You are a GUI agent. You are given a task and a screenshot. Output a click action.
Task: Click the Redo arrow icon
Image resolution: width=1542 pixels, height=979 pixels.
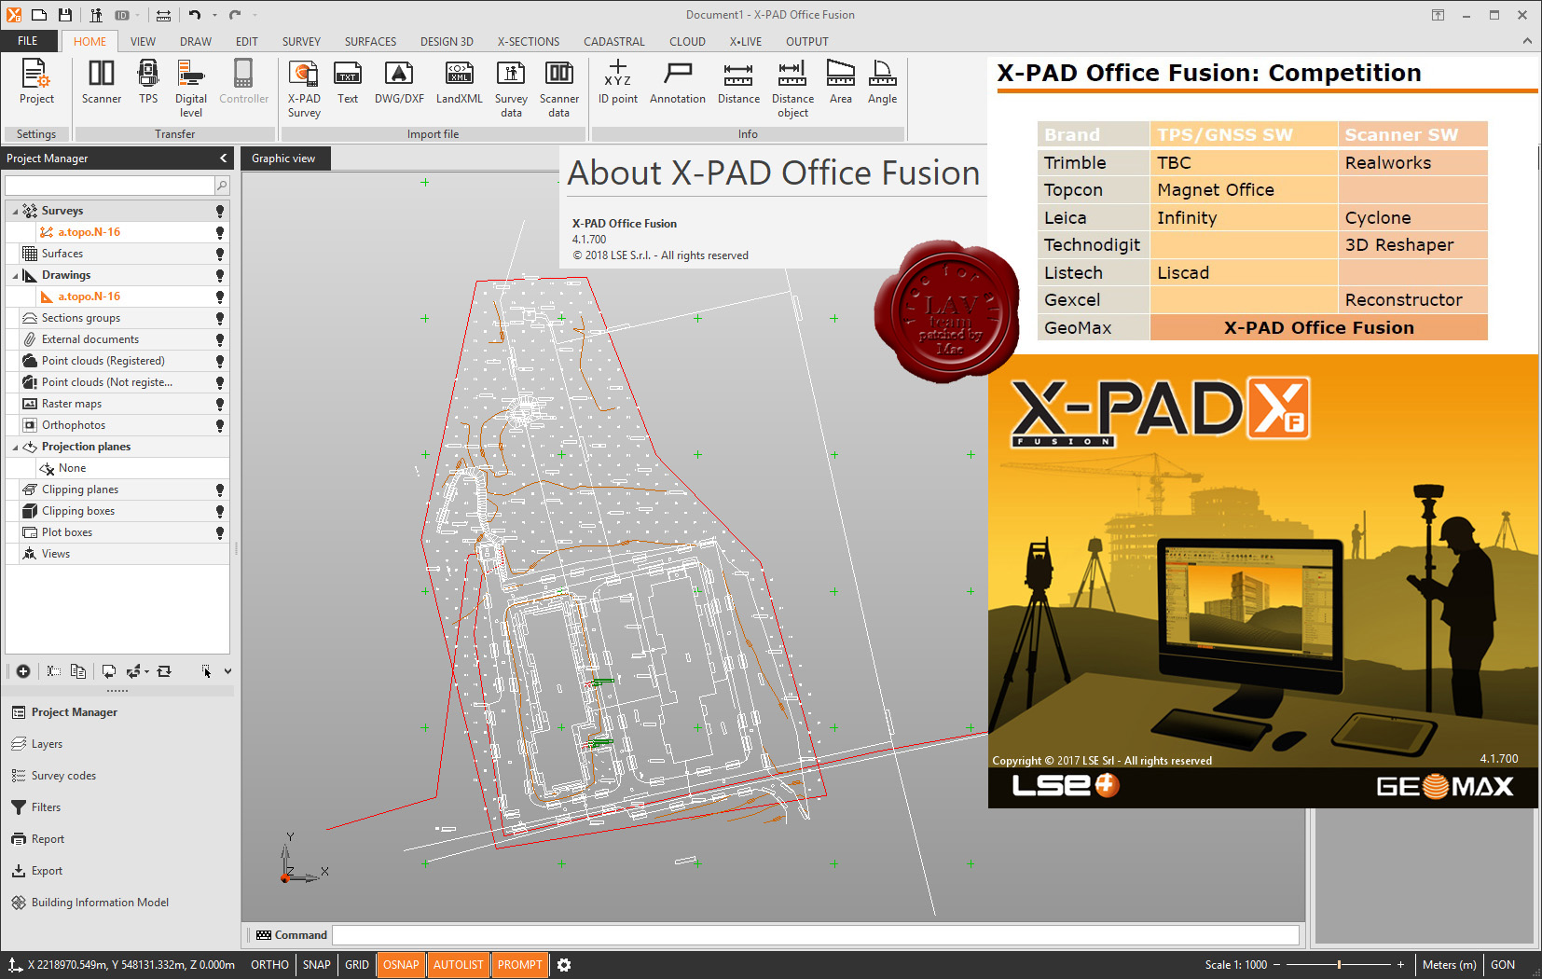[x=235, y=15]
